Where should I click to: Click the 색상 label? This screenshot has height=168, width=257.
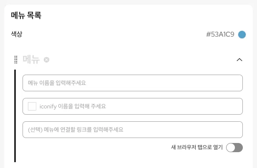[x=17, y=34]
